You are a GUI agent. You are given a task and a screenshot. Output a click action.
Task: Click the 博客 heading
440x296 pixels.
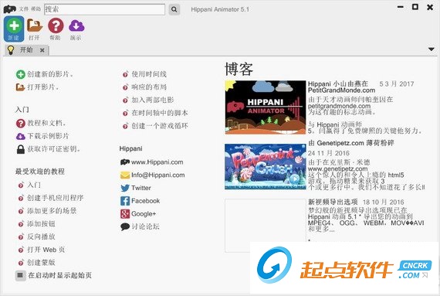click(239, 69)
